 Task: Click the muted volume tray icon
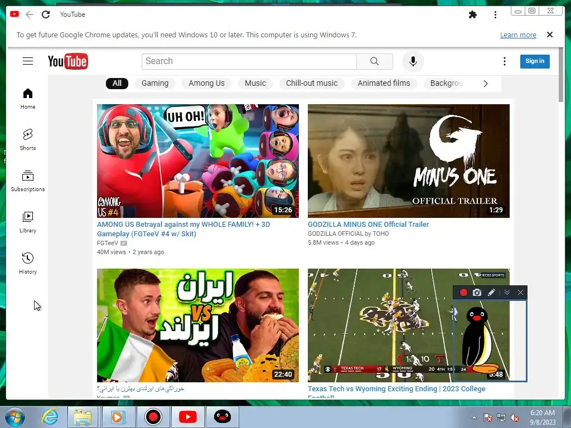[x=515, y=417]
